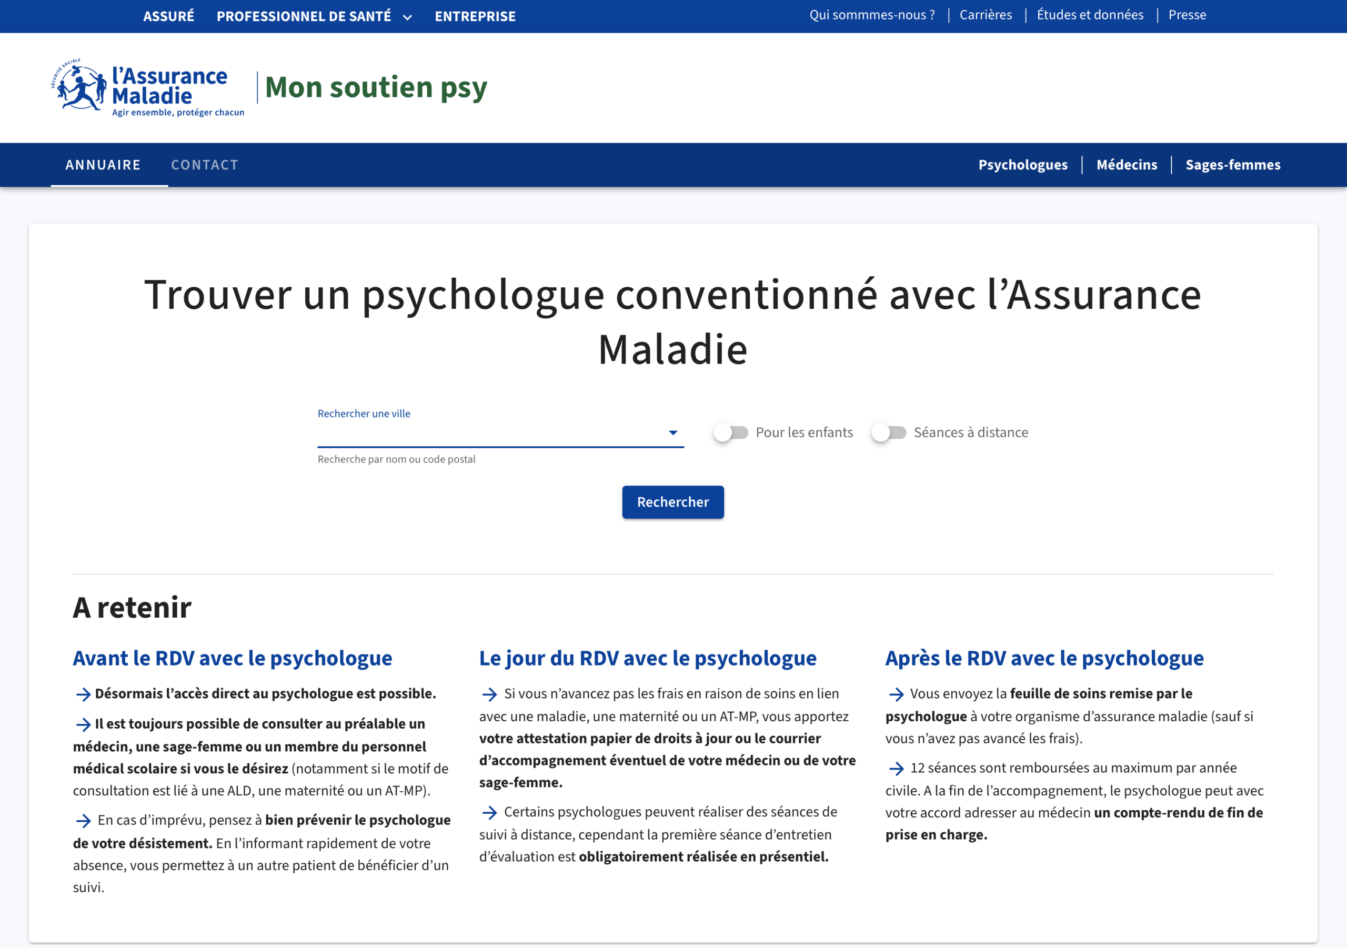Click arrow icon beside Il est toujours possible

point(83,724)
